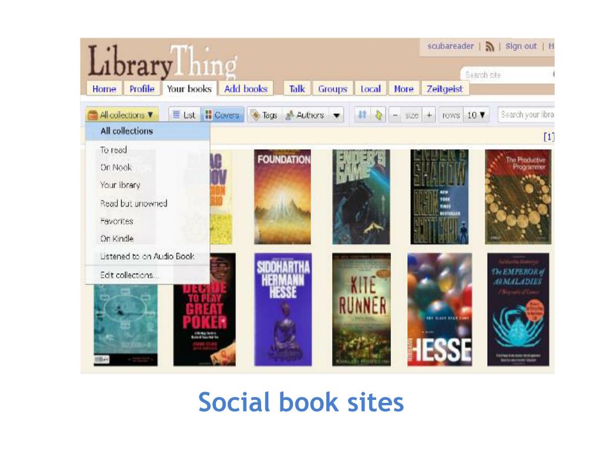
Task: Select 'To read' collection
Action: click(113, 150)
